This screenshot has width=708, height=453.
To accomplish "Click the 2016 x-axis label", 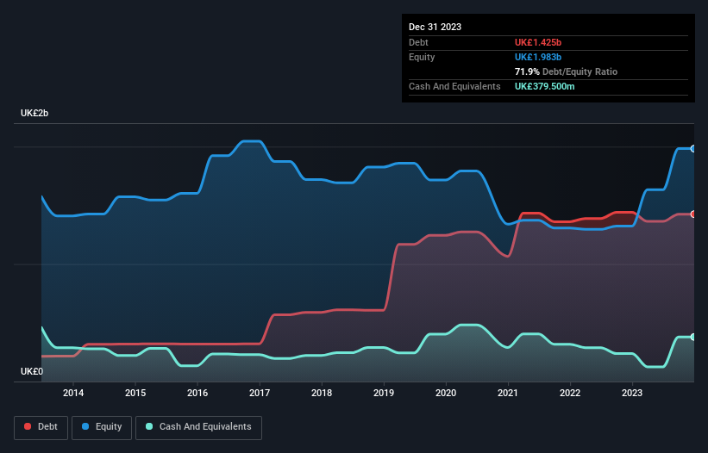I will click(x=197, y=393).
